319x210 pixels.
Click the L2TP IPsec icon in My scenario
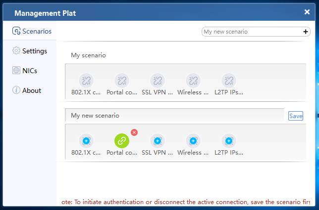pos(229,81)
